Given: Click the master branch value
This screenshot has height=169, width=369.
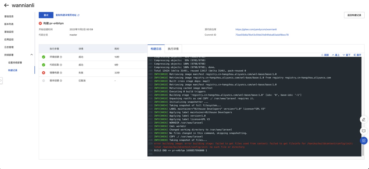Looking at the screenshot, I should (74, 35).
